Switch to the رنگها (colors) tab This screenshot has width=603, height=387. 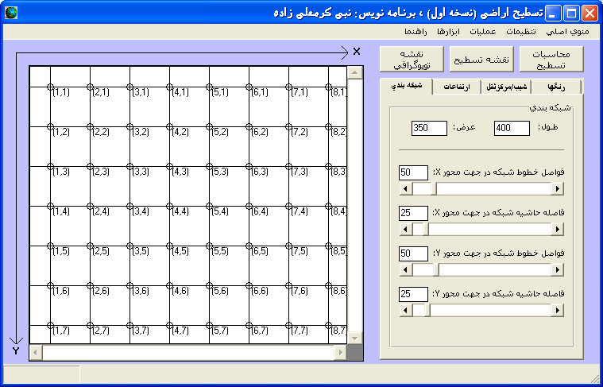click(556, 87)
